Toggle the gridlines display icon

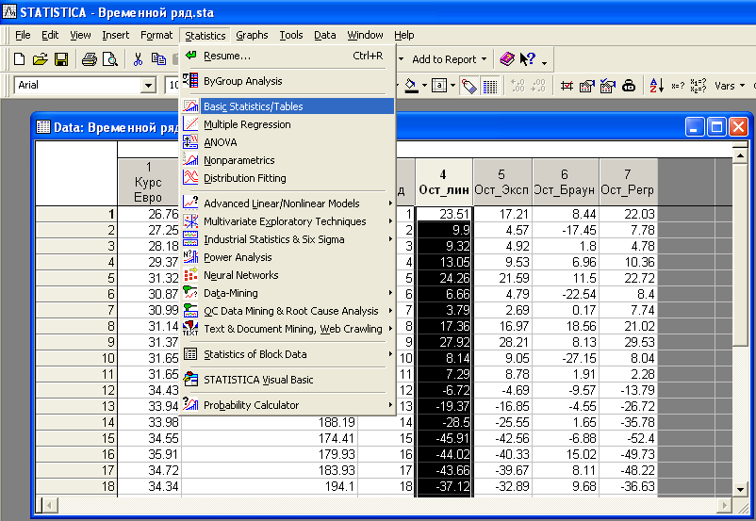coord(490,87)
